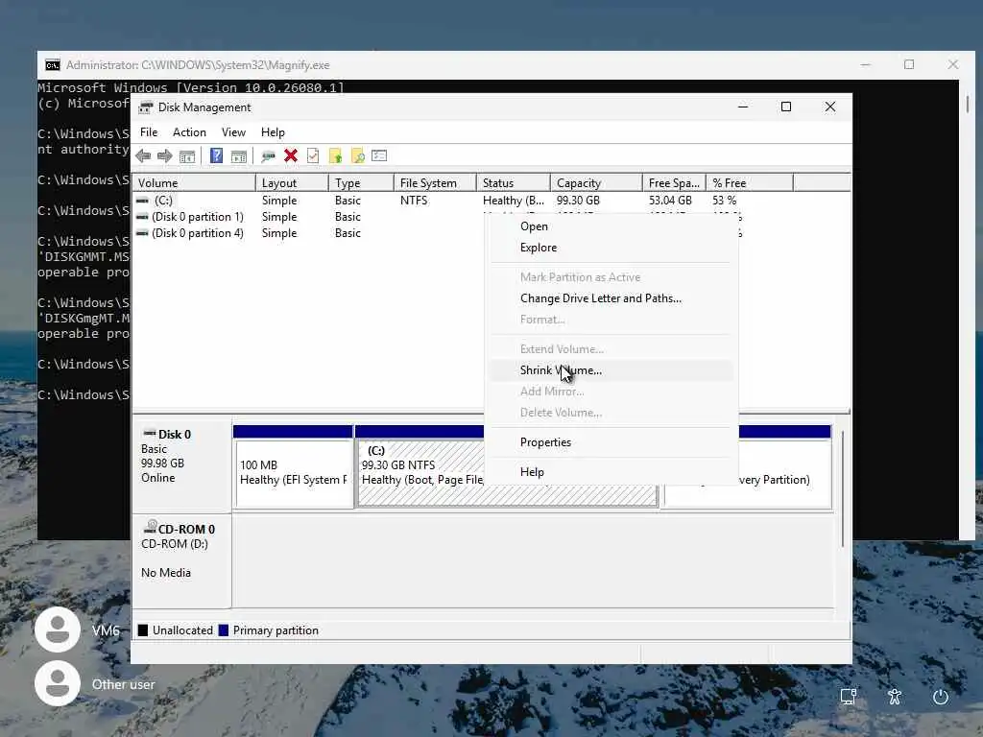
Task: Sort by the File System column header
Action: tap(435, 183)
